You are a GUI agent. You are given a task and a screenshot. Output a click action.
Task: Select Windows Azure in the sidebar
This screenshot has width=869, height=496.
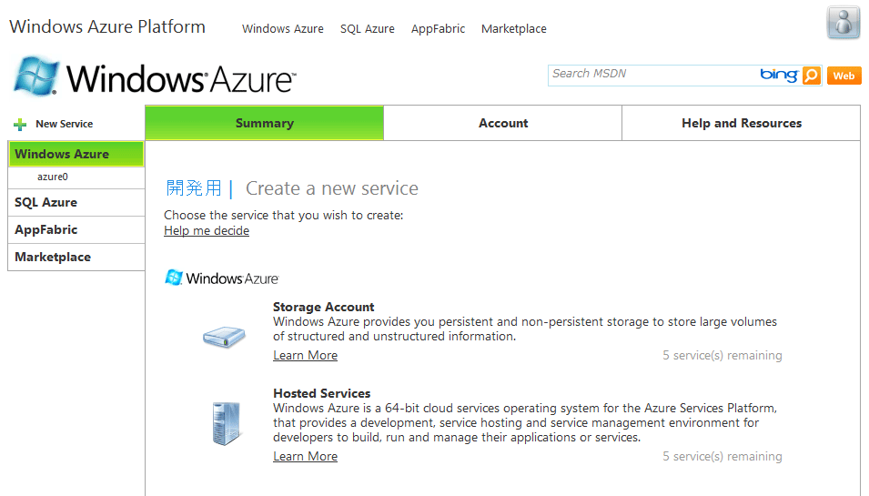(76, 154)
